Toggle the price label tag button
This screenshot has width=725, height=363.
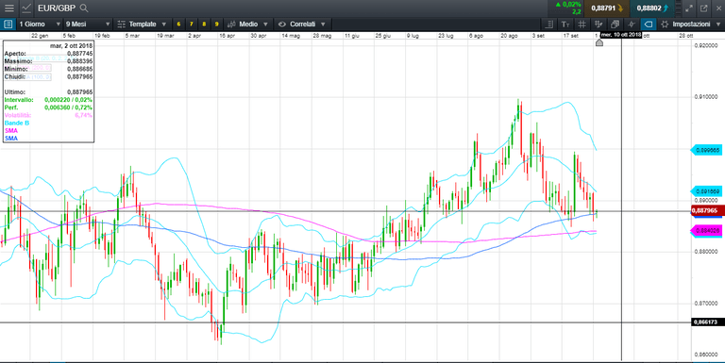pyautogui.click(x=649, y=24)
